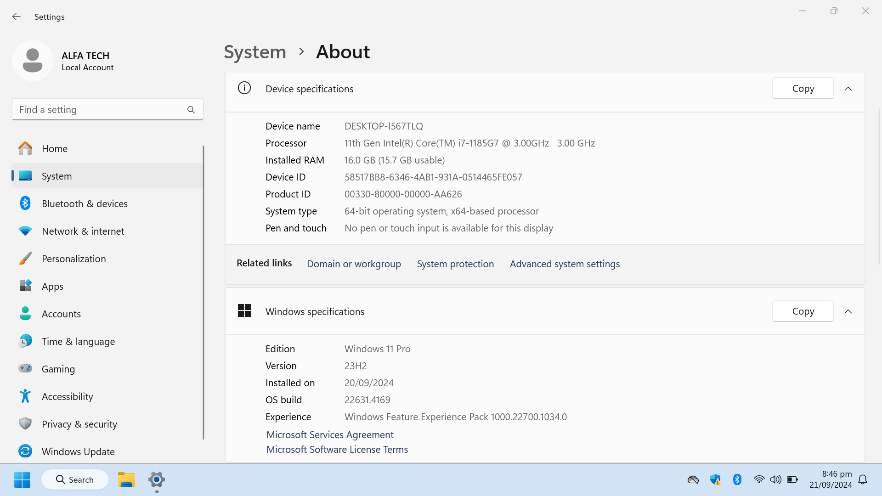Click the OneDrive cloud icon in system tray
This screenshot has width=882, height=496.
[693, 480]
